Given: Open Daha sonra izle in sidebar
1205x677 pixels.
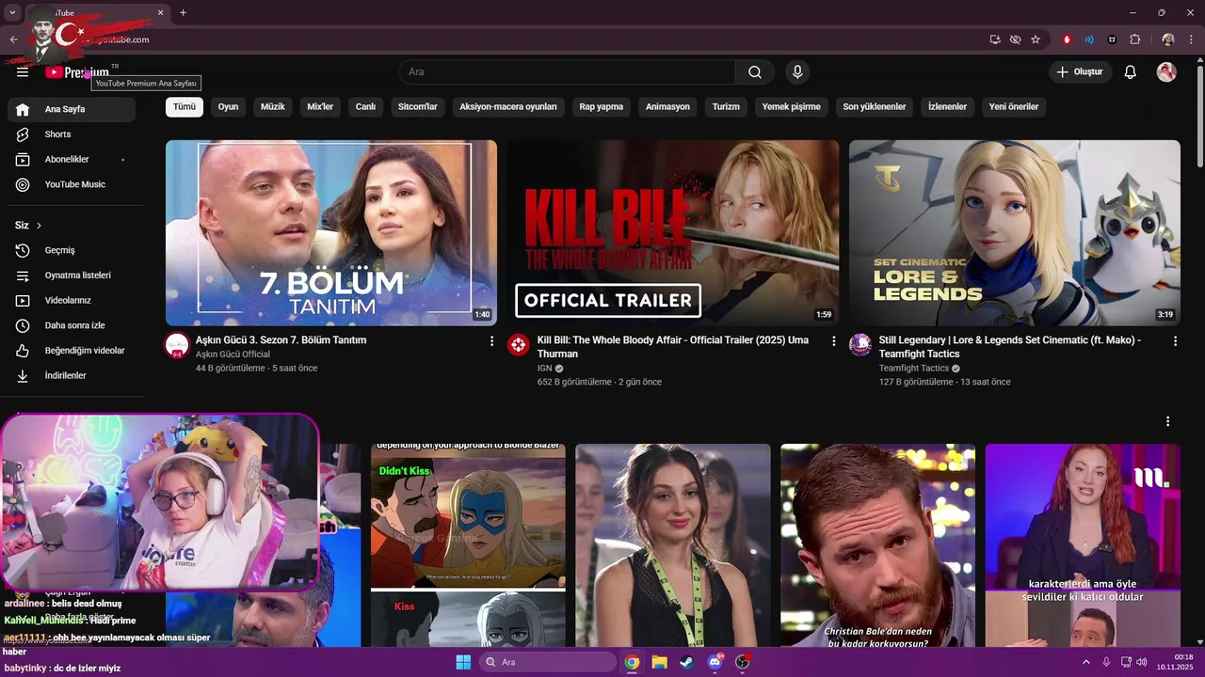Looking at the screenshot, I should tap(72, 325).
